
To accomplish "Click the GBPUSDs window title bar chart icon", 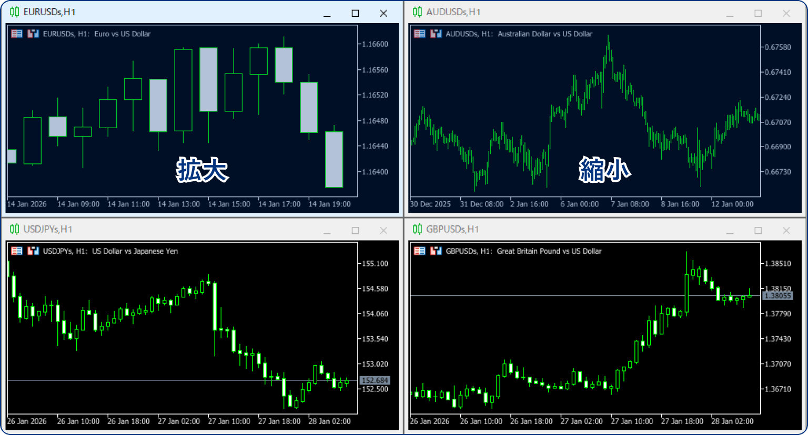I will (417, 229).
